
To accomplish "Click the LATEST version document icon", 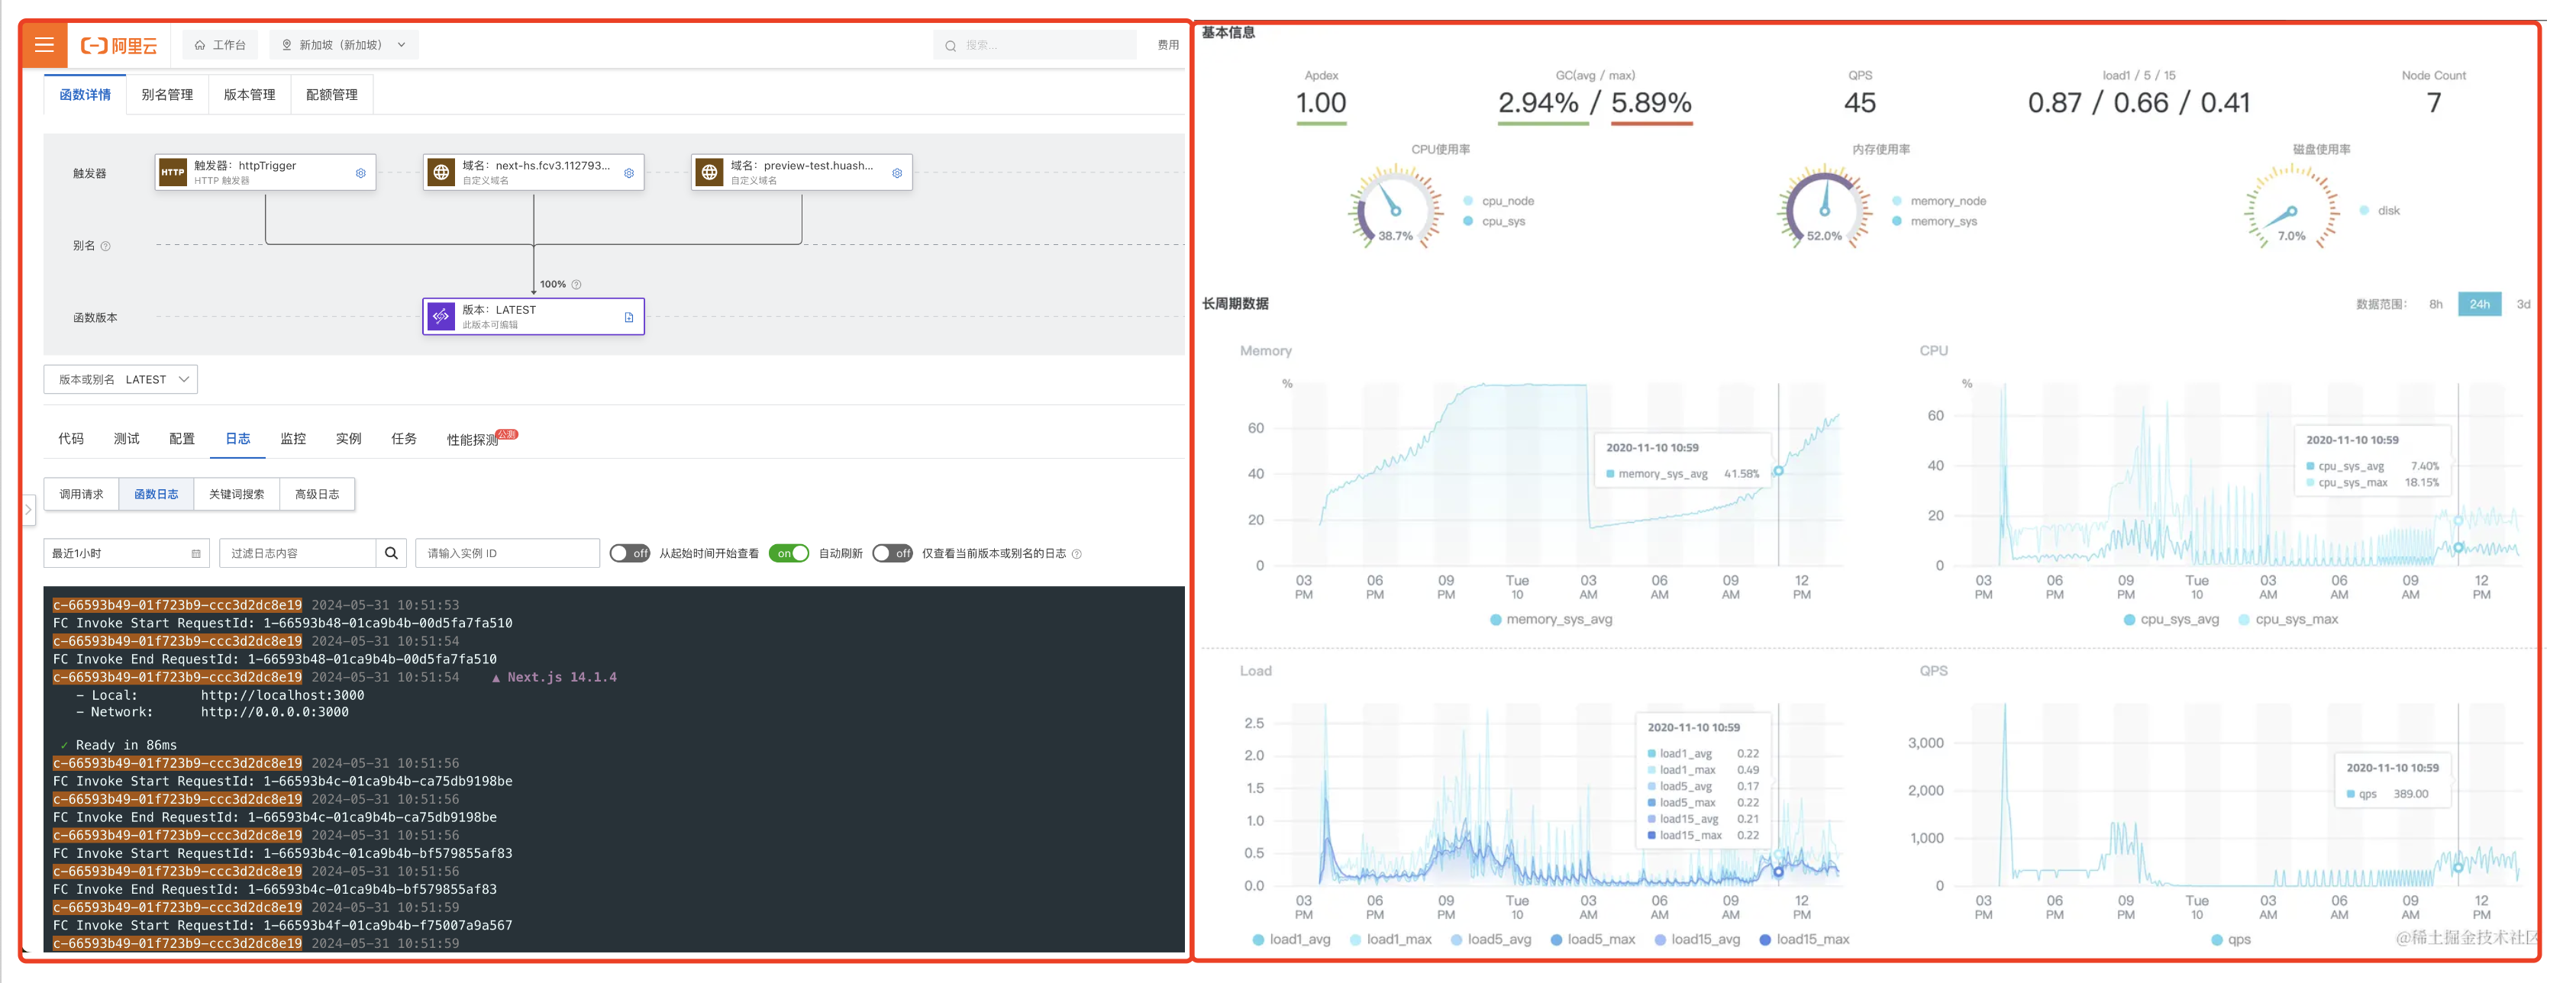I will point(629,317).
